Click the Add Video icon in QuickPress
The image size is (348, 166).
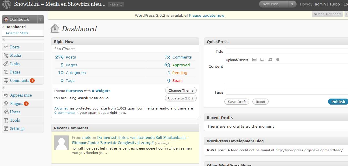[262, 60]
